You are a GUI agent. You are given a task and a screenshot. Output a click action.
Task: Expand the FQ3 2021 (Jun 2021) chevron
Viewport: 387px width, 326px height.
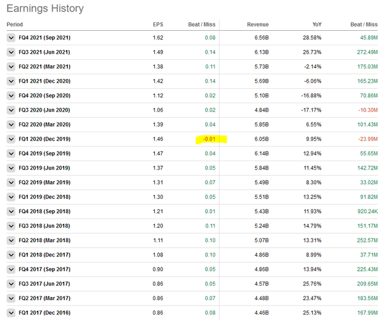pyautogui.click(x=11, y=53)
